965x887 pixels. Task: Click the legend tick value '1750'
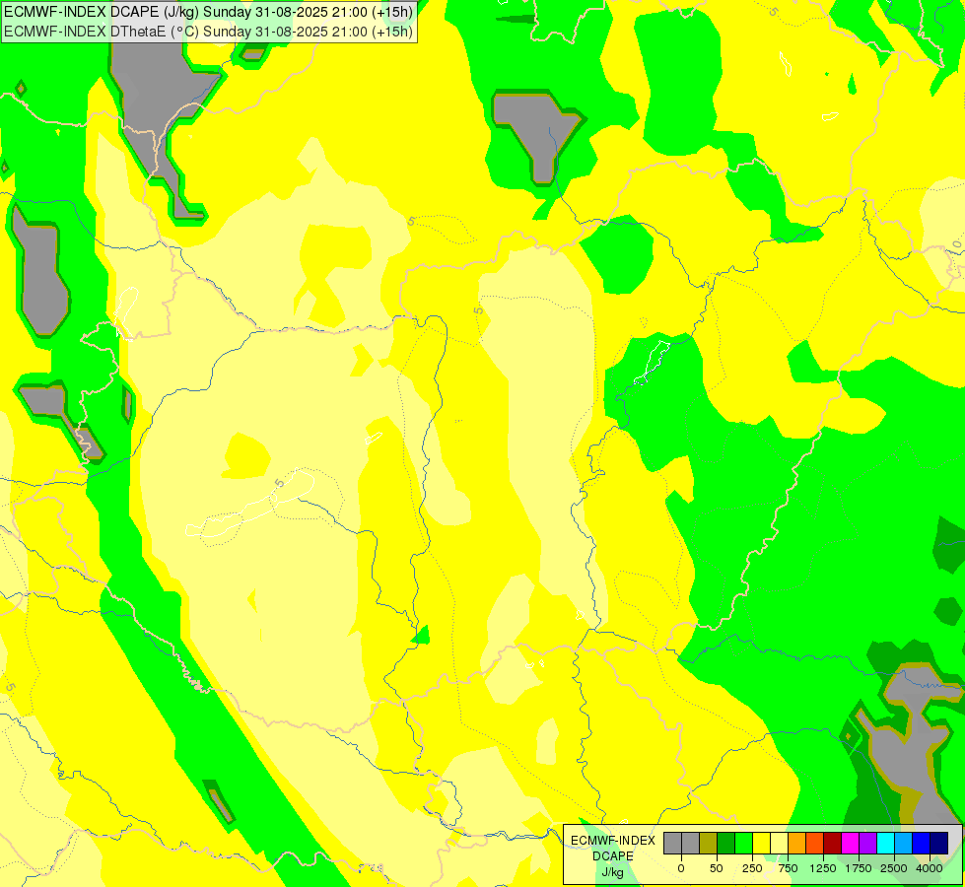(859, 868)
